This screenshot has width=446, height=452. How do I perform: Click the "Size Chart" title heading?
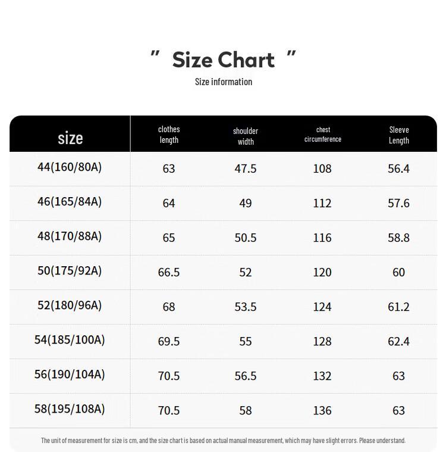click(x=223, y=60)
